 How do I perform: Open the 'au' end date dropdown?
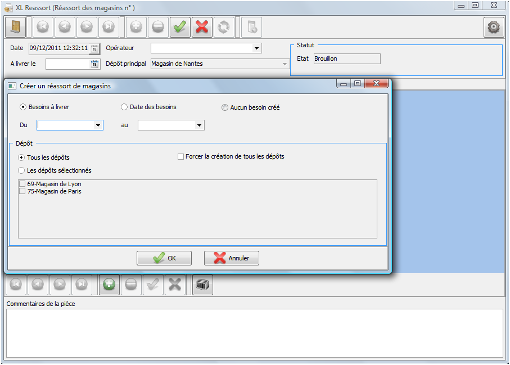tap(199, 125)
